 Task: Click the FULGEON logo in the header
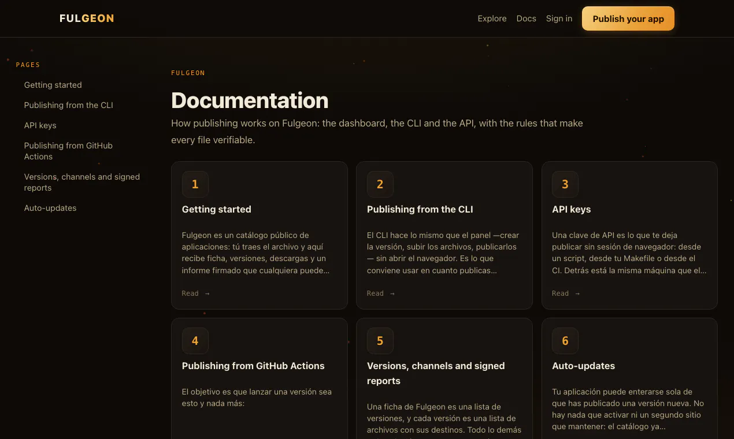(87, 18)
